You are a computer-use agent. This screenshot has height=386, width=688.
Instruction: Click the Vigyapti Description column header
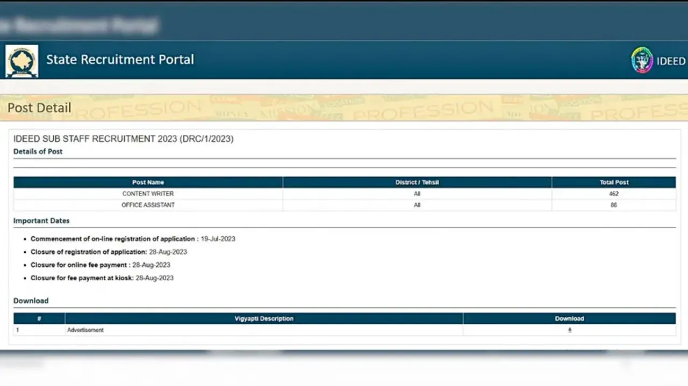click(264, 319)
